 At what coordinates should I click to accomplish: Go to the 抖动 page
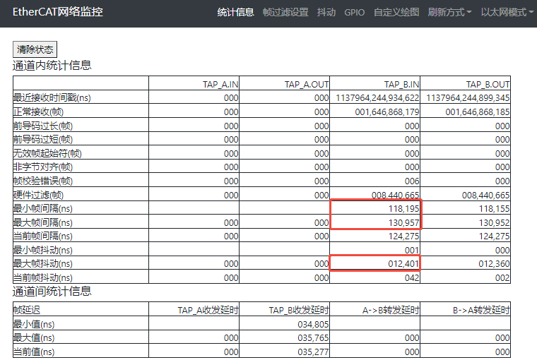pyautogui.click(x=326, y=12)
